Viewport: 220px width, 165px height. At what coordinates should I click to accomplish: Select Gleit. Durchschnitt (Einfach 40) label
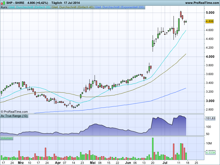pyautogui.click(x=73, y=7)
